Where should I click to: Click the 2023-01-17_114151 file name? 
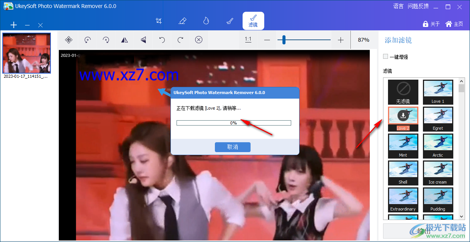tap(26, 76)
